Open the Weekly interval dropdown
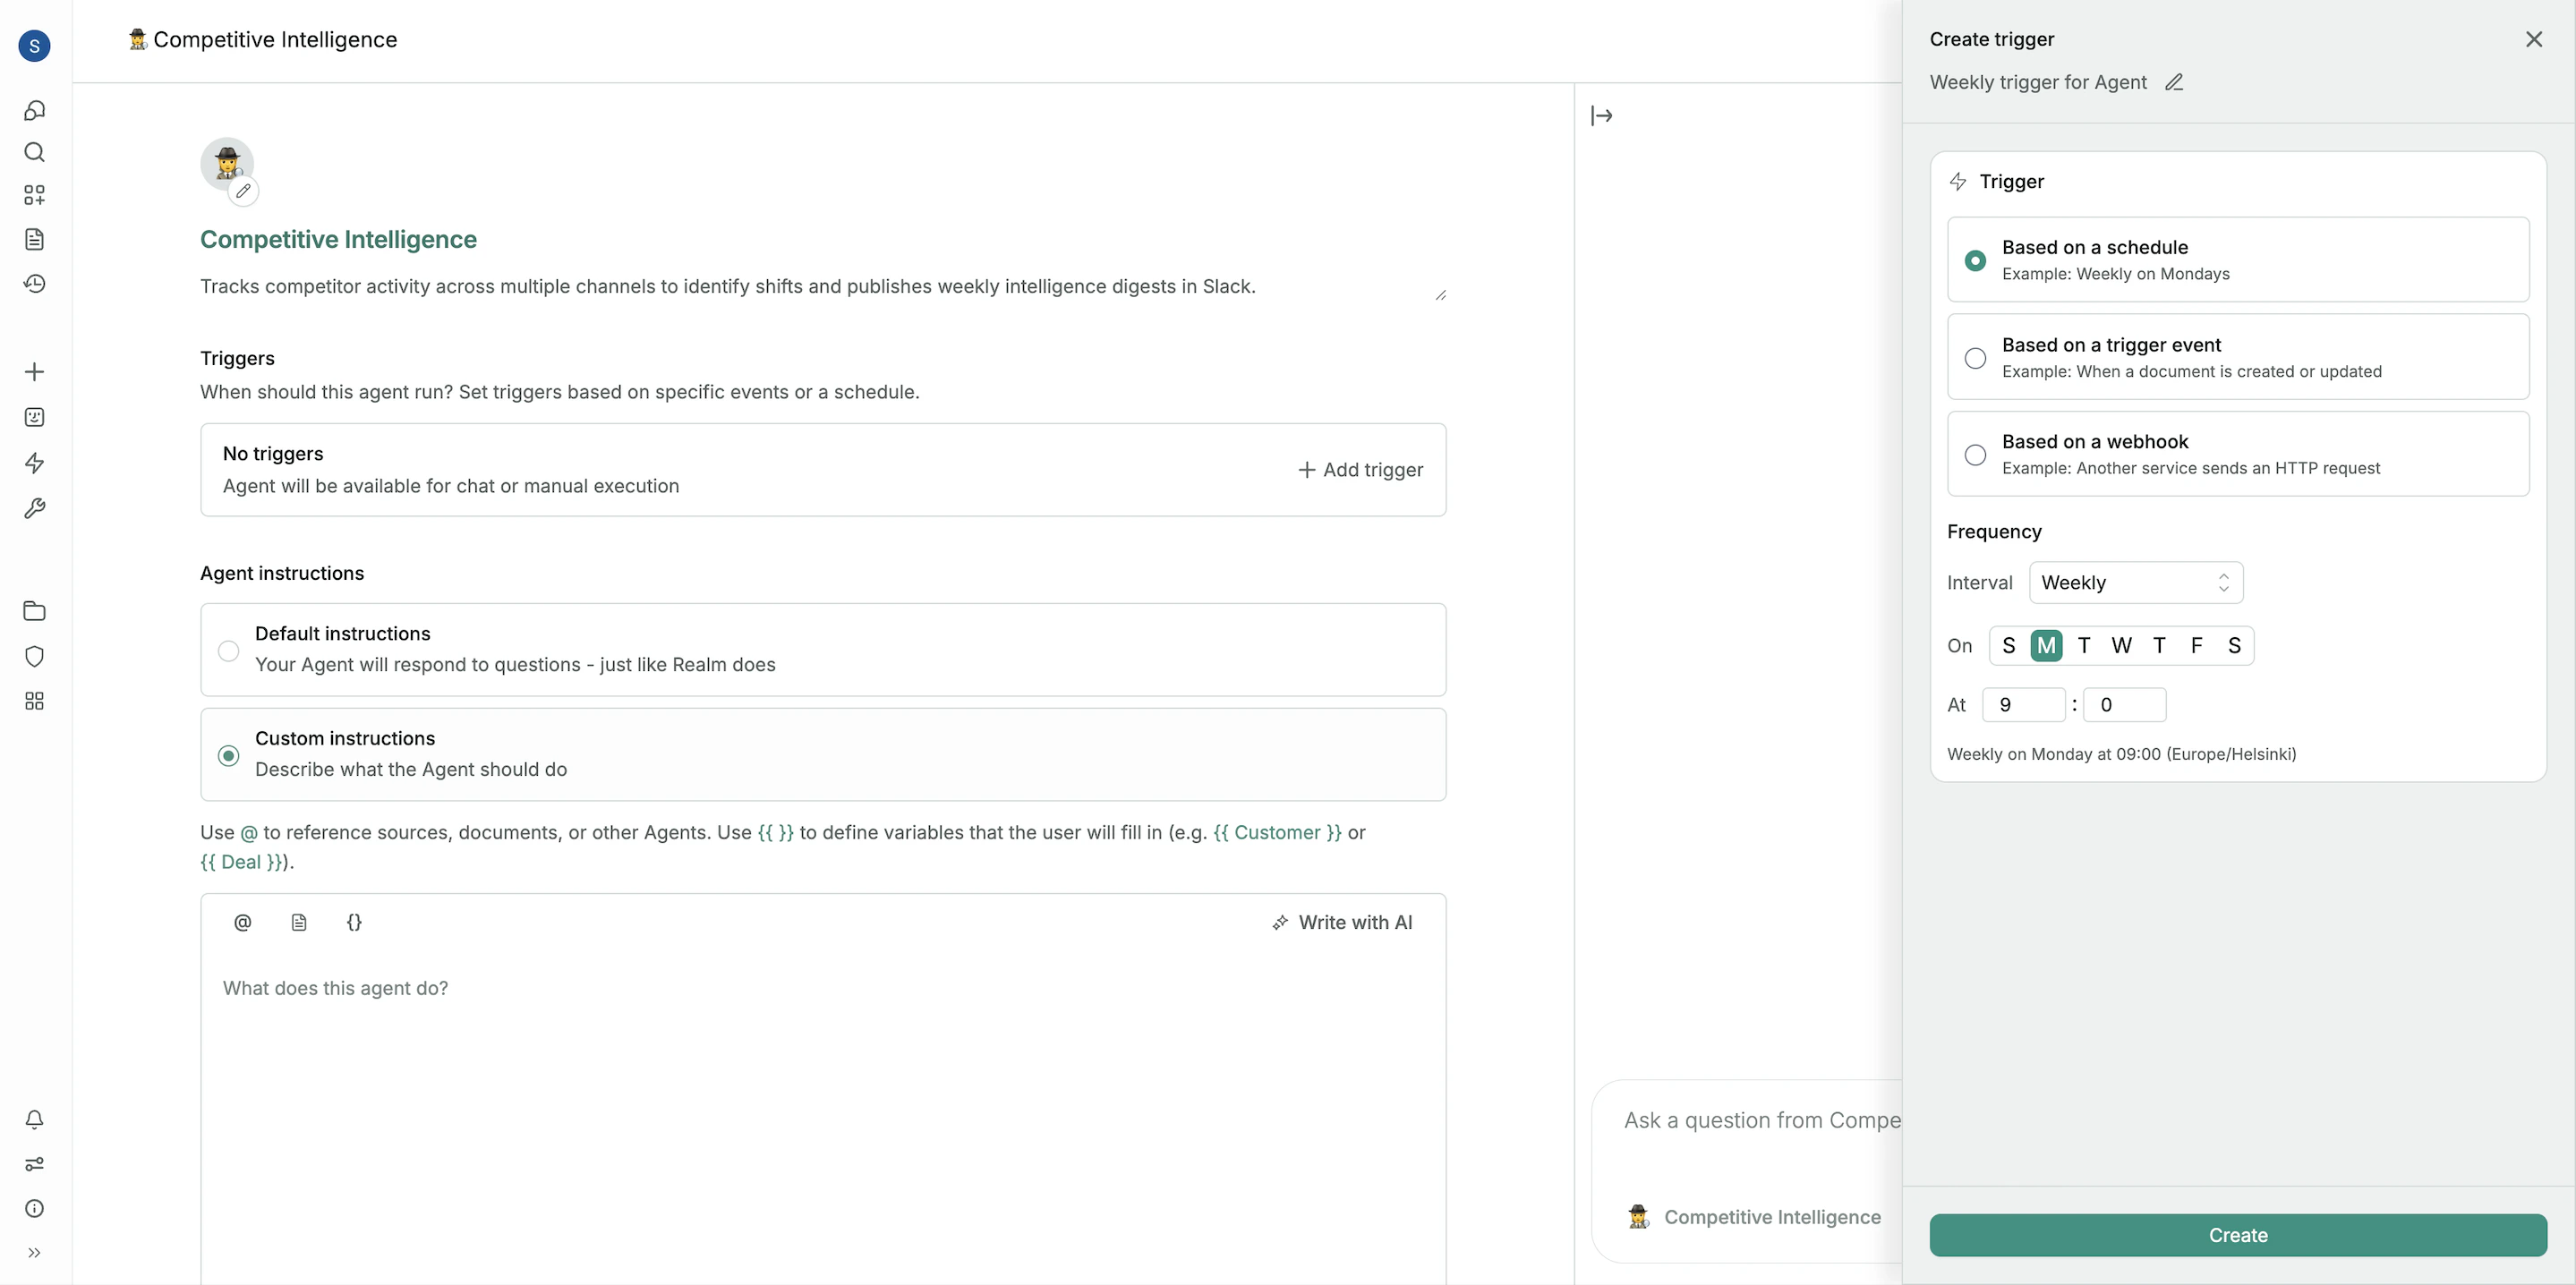This screenshot has height=1285, width=2576. pyautogui.click(x=2136, y=582)
